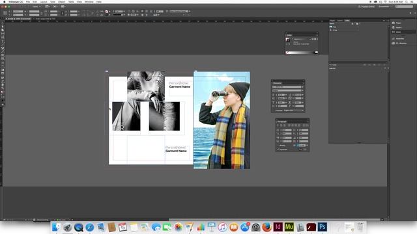Click the search field in application bar

404,6
